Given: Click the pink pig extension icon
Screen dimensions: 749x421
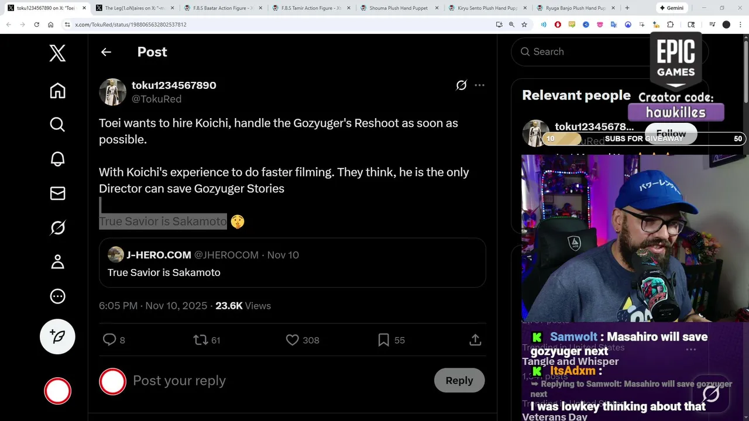Looking at the screenshot, I should [600, 25].
